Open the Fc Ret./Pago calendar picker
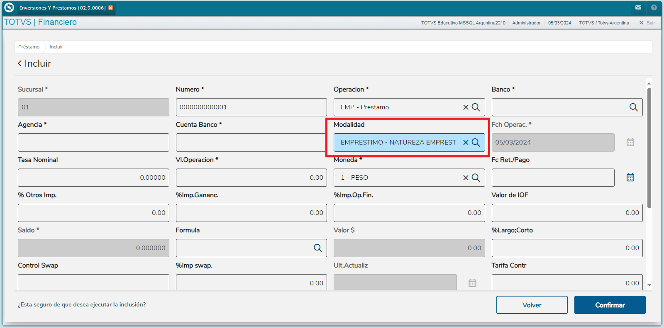664x328 pixels. click(630, 178)
